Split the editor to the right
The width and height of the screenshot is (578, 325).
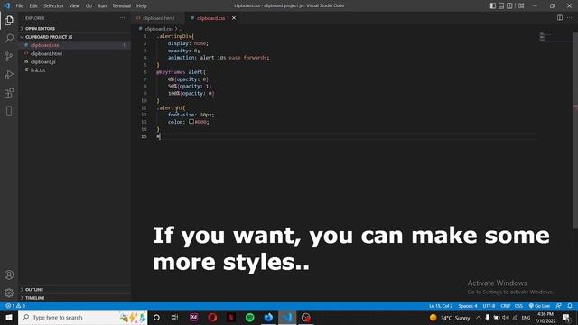coord(560,18)
